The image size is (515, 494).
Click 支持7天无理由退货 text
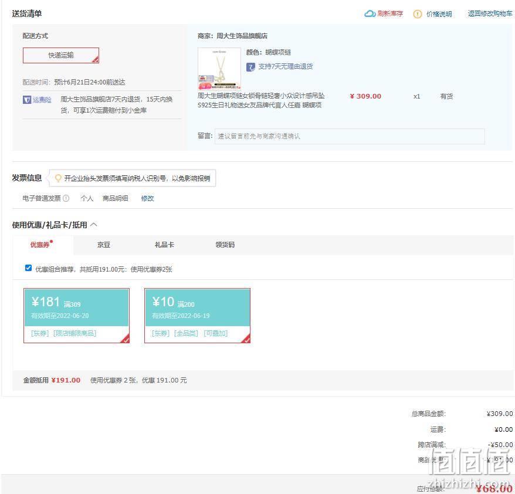point(286,67)
